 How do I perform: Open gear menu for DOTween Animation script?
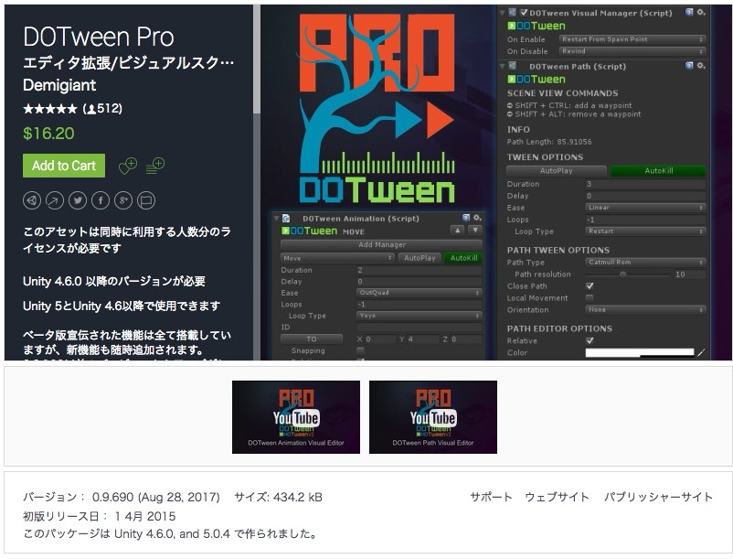[x=477, y=218]
